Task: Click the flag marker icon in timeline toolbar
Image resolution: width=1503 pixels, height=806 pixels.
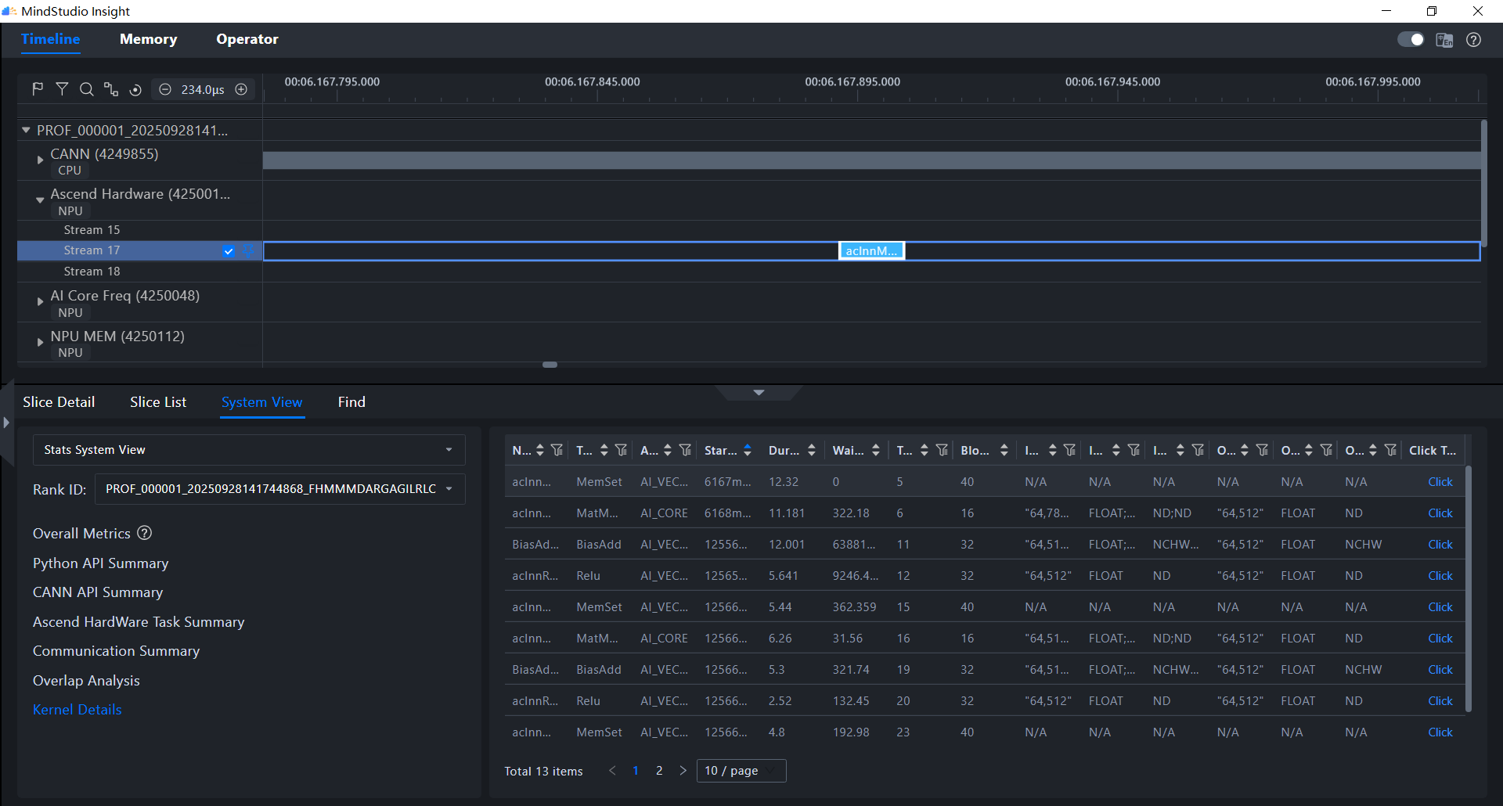Action: pos(38,89)
